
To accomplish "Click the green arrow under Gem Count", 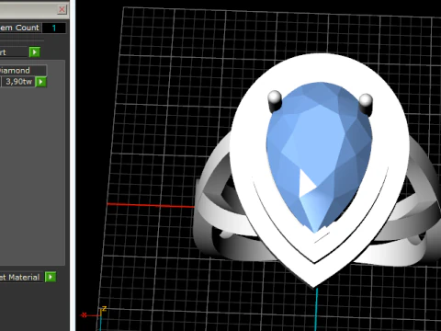I will click(x=35, y=52).
